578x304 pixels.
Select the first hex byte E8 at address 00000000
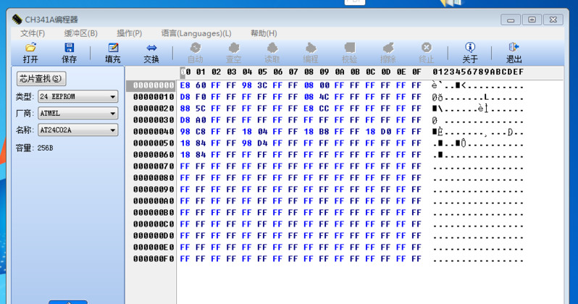click(x=185, y=85)
